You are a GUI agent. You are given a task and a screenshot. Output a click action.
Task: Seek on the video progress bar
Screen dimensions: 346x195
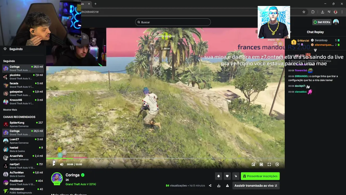(x=165, y=158)
